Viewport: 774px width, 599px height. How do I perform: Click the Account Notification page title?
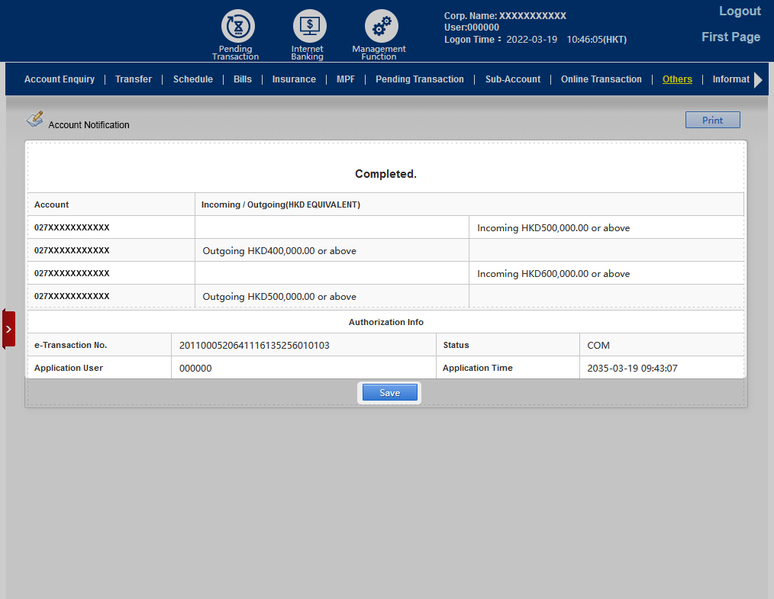(x=89, y=125)
